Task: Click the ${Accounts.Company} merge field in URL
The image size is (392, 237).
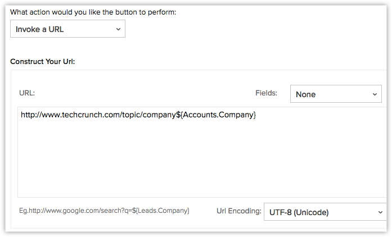Action: pyautogui.click(x=216, y=115)
